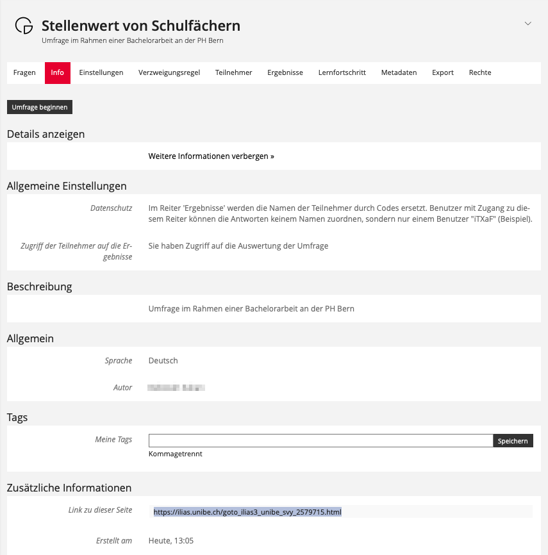Click Speichern to save tags
The height and width of the screenshot is (555, 548).
click(x=513, y=441)
